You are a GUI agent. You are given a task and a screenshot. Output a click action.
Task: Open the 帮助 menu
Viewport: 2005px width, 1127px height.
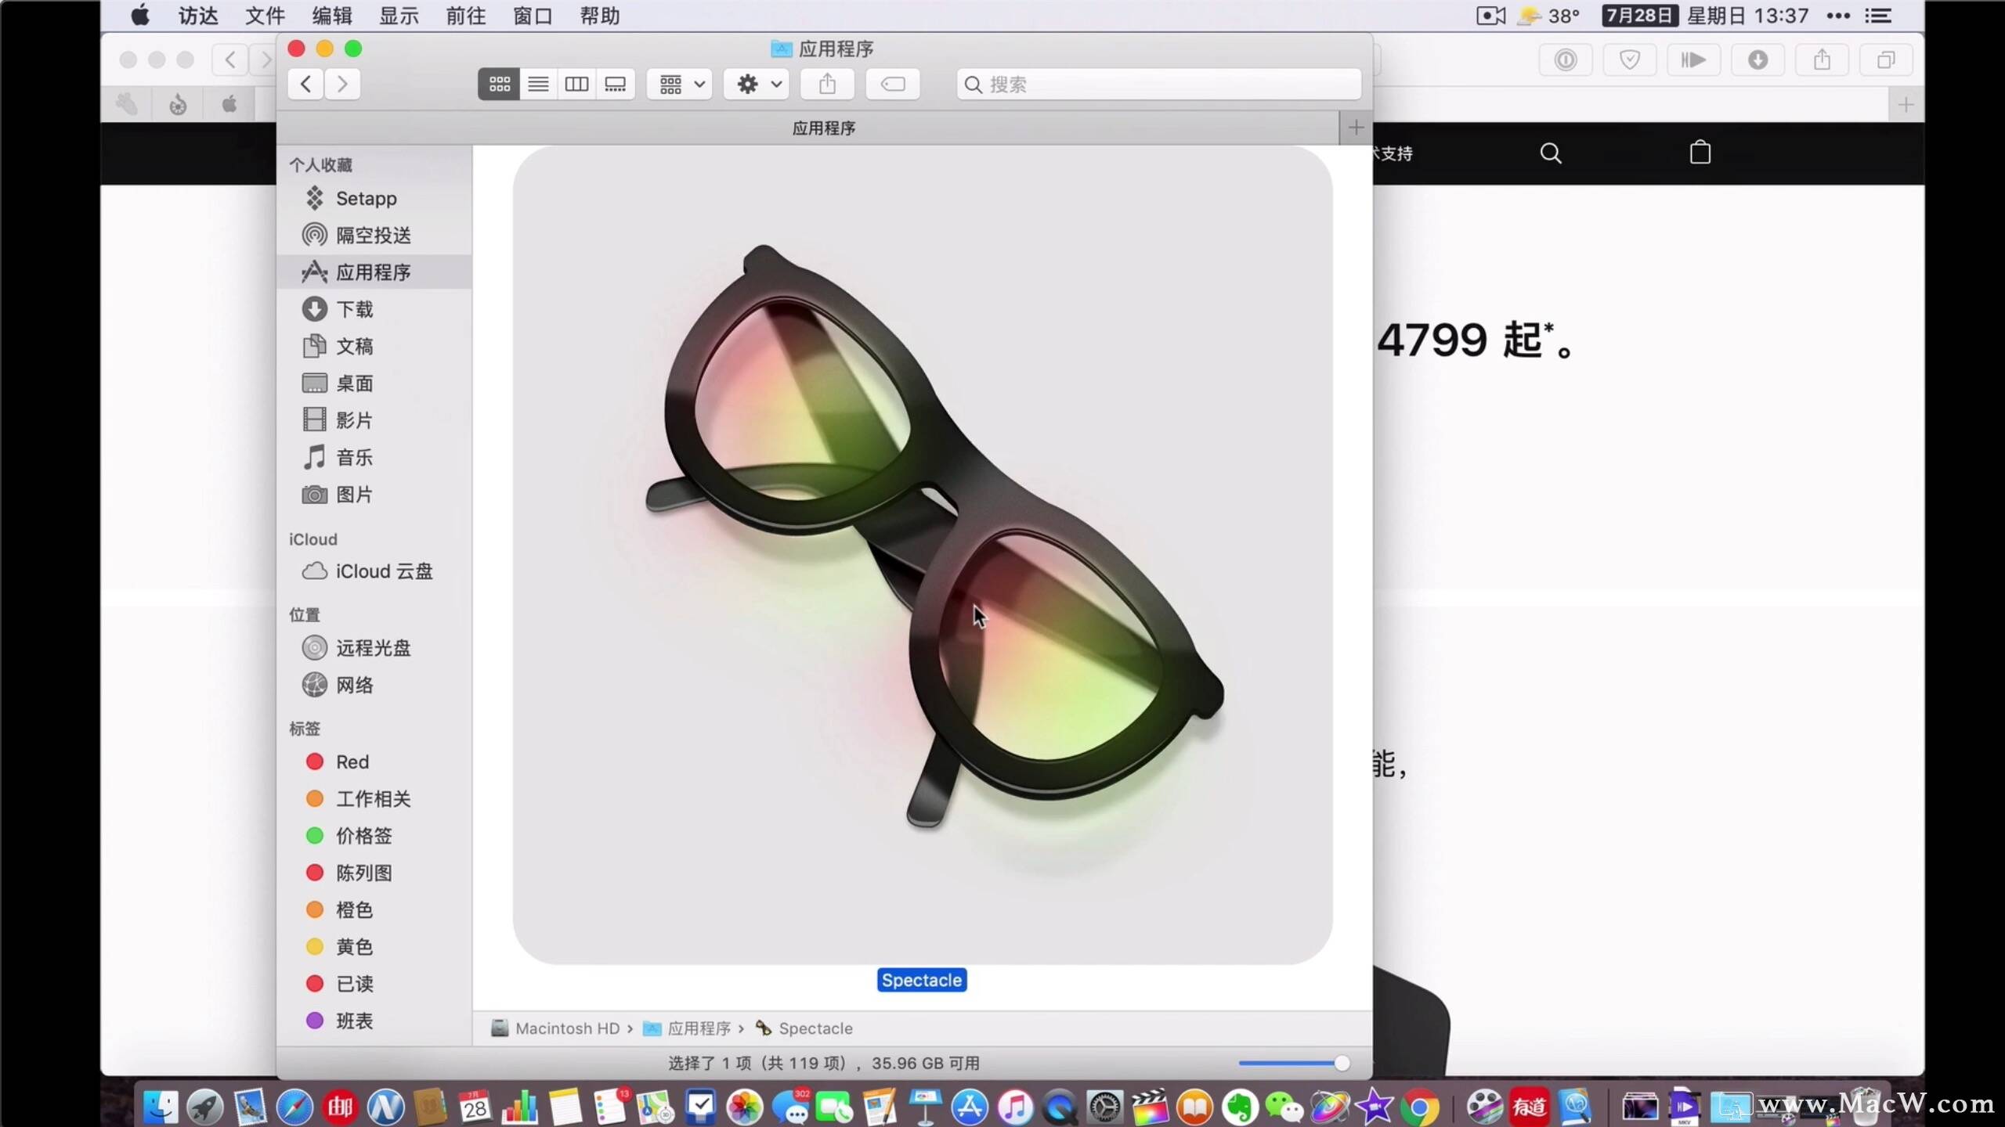pyautogui.click(x=600, y=16)
